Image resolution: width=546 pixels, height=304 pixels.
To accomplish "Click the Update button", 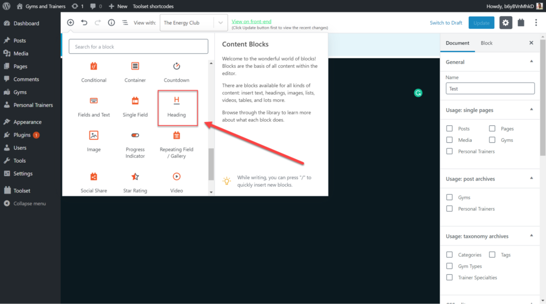I will (x=481, y=22).
